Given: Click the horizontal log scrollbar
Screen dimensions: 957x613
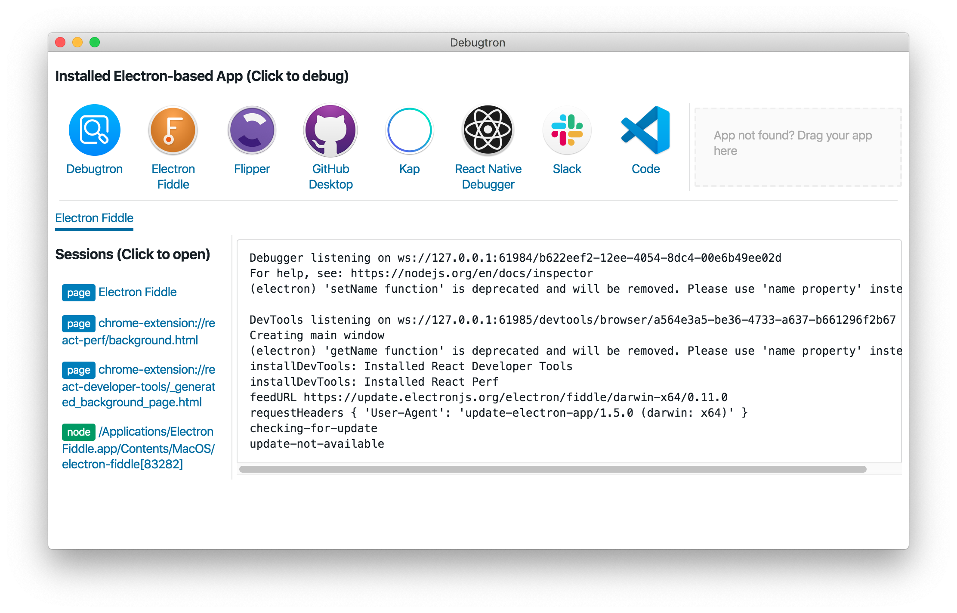Looking at the screenshot, I should coord(553,469).
